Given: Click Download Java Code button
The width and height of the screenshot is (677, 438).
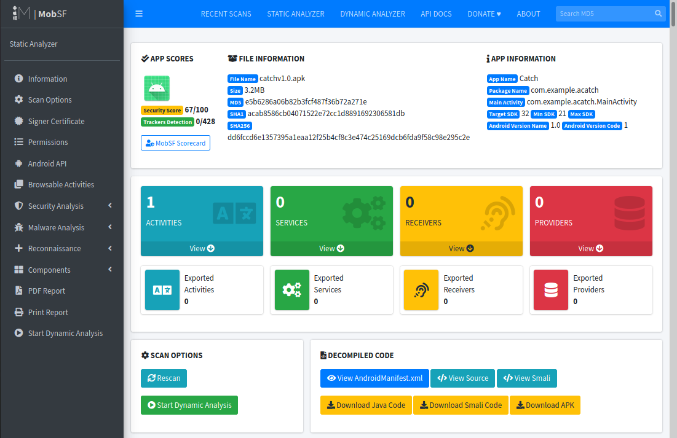Looking at the screenshot, I should click(x=366, y=405).
